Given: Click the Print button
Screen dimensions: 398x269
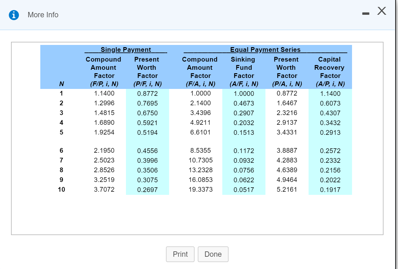Looking at the screenshot, I should click(x=180, y=254).
